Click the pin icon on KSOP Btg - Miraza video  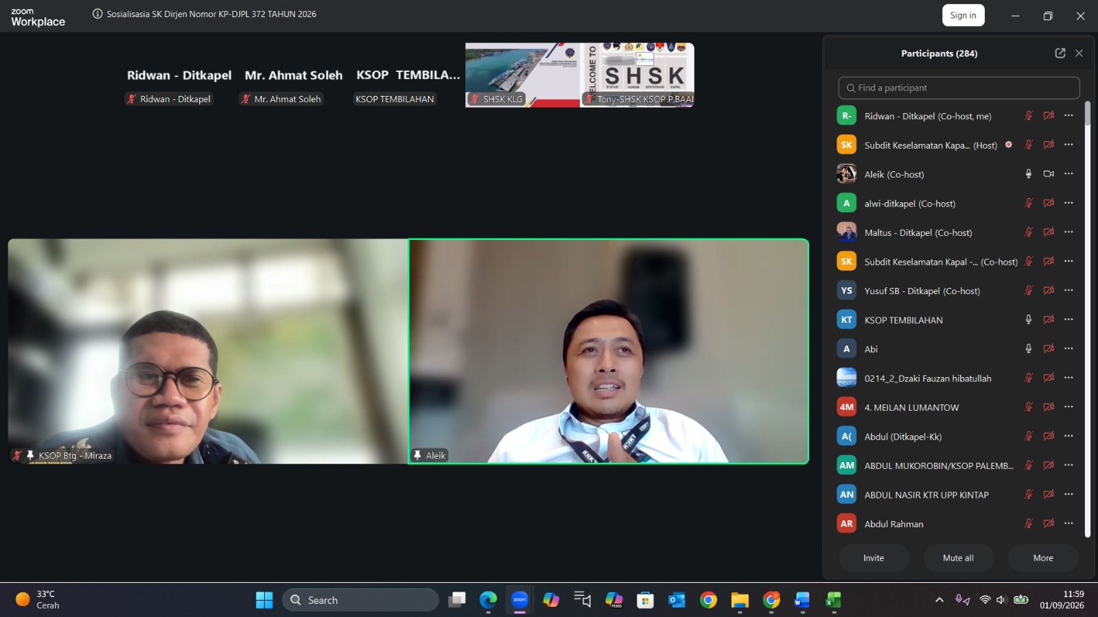coord(30,455)
